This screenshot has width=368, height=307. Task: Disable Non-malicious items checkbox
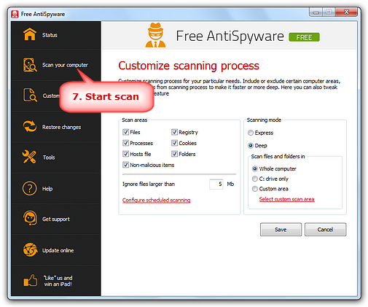pos(125,165)
